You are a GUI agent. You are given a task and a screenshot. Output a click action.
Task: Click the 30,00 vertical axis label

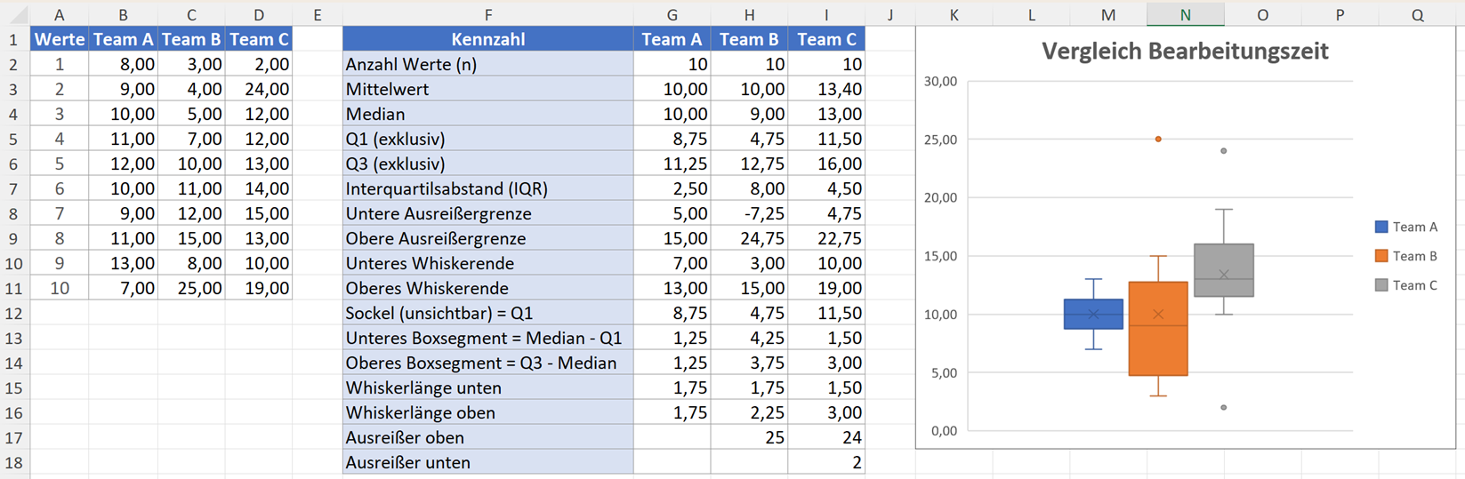click(x=940, y=81)
